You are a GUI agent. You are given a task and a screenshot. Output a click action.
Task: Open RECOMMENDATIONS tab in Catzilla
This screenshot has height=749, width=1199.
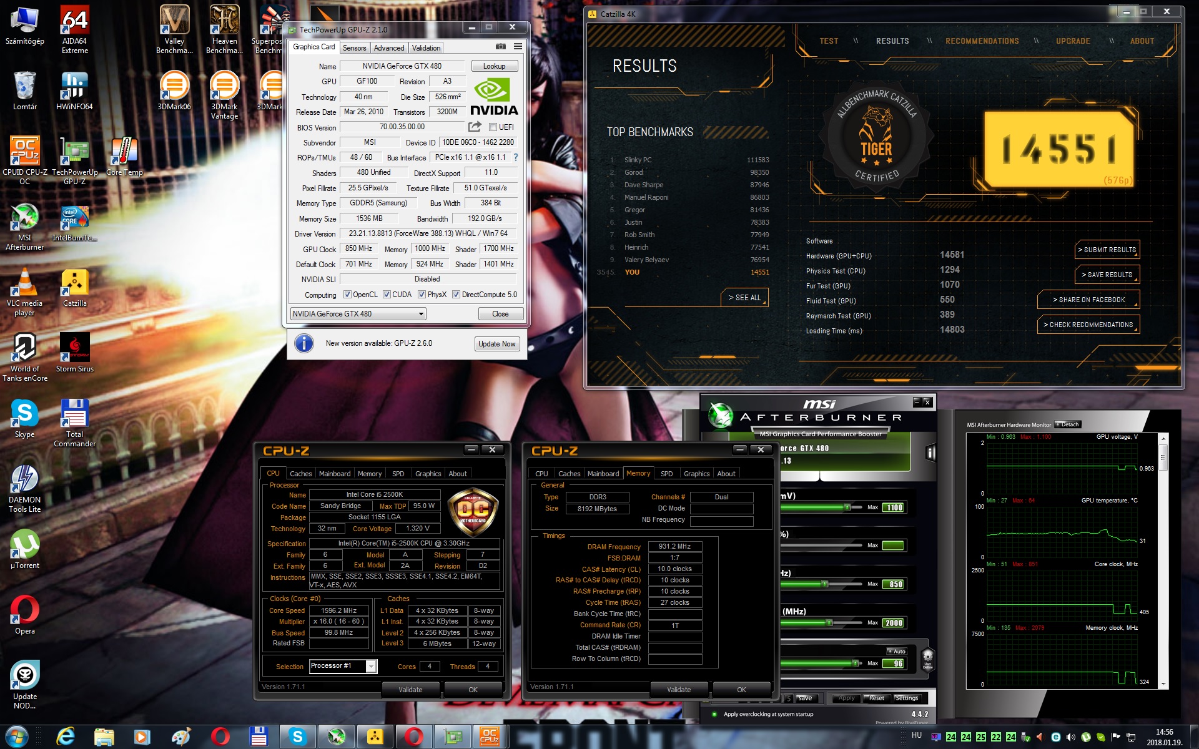pyautogui.click(x=982, y=41)
